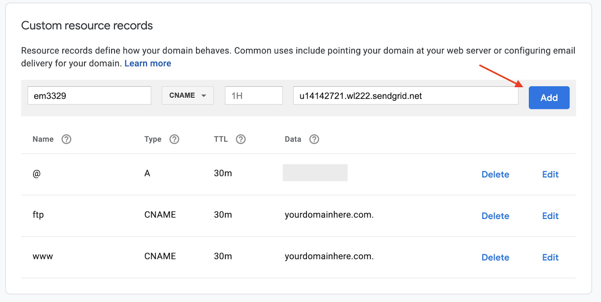The image size is (601, 302).
Task: Delete the ftp CNAME record
Action: [495, 216]
